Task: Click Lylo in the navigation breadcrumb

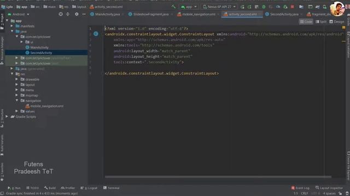Action: pyautogui.click(x=7, y=7)
